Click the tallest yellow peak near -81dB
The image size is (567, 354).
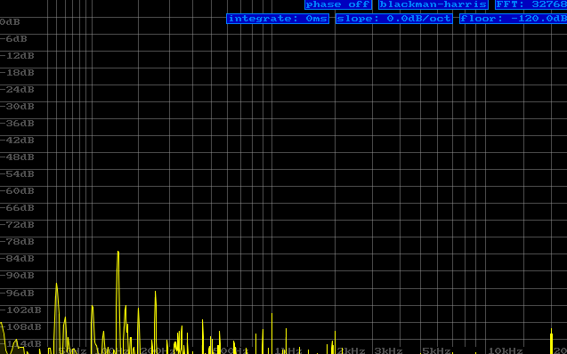point(117,253)
